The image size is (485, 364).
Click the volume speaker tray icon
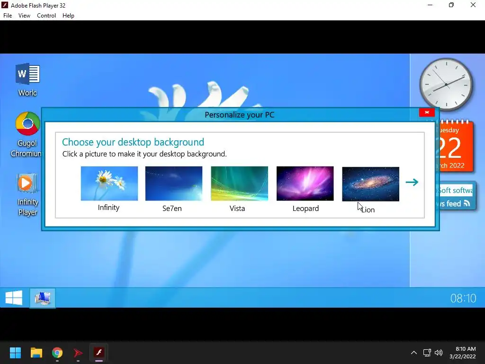click(x=439, y=353)
